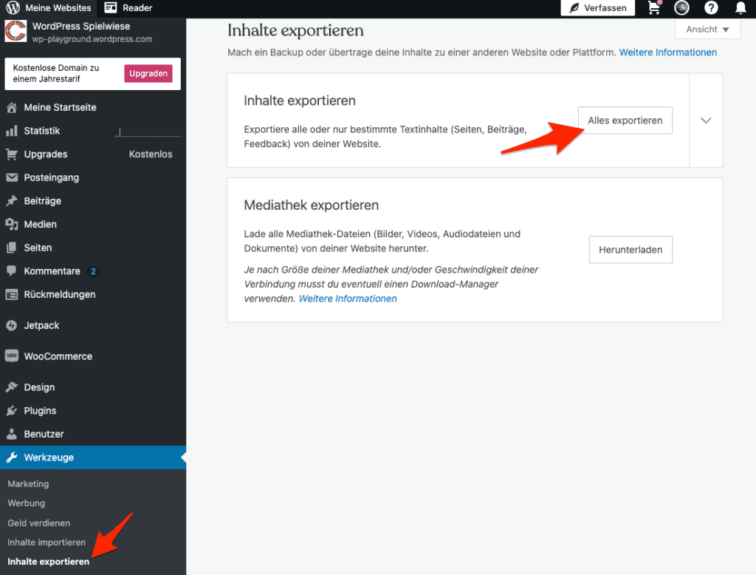
Task: Open the Reader from the top bar
Action: [x=128, y=7]
